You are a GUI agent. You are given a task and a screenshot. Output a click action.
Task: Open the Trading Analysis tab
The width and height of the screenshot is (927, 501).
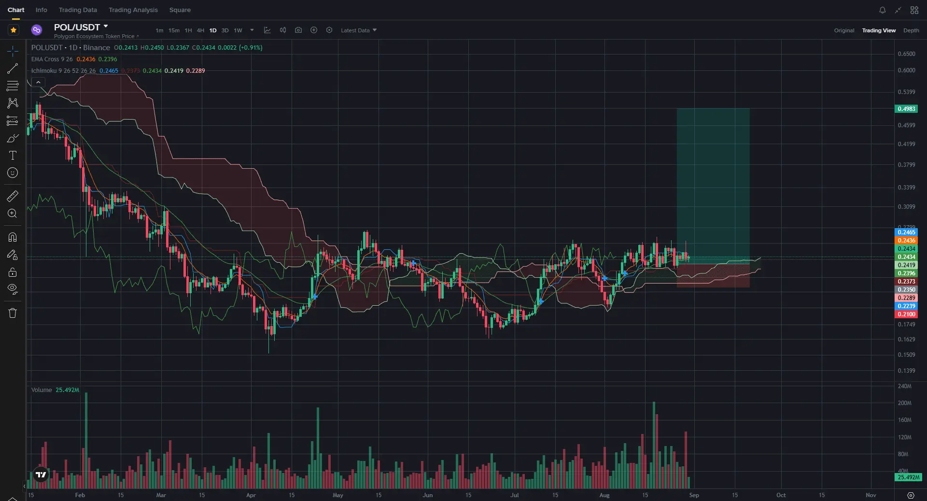click(133, 10)
